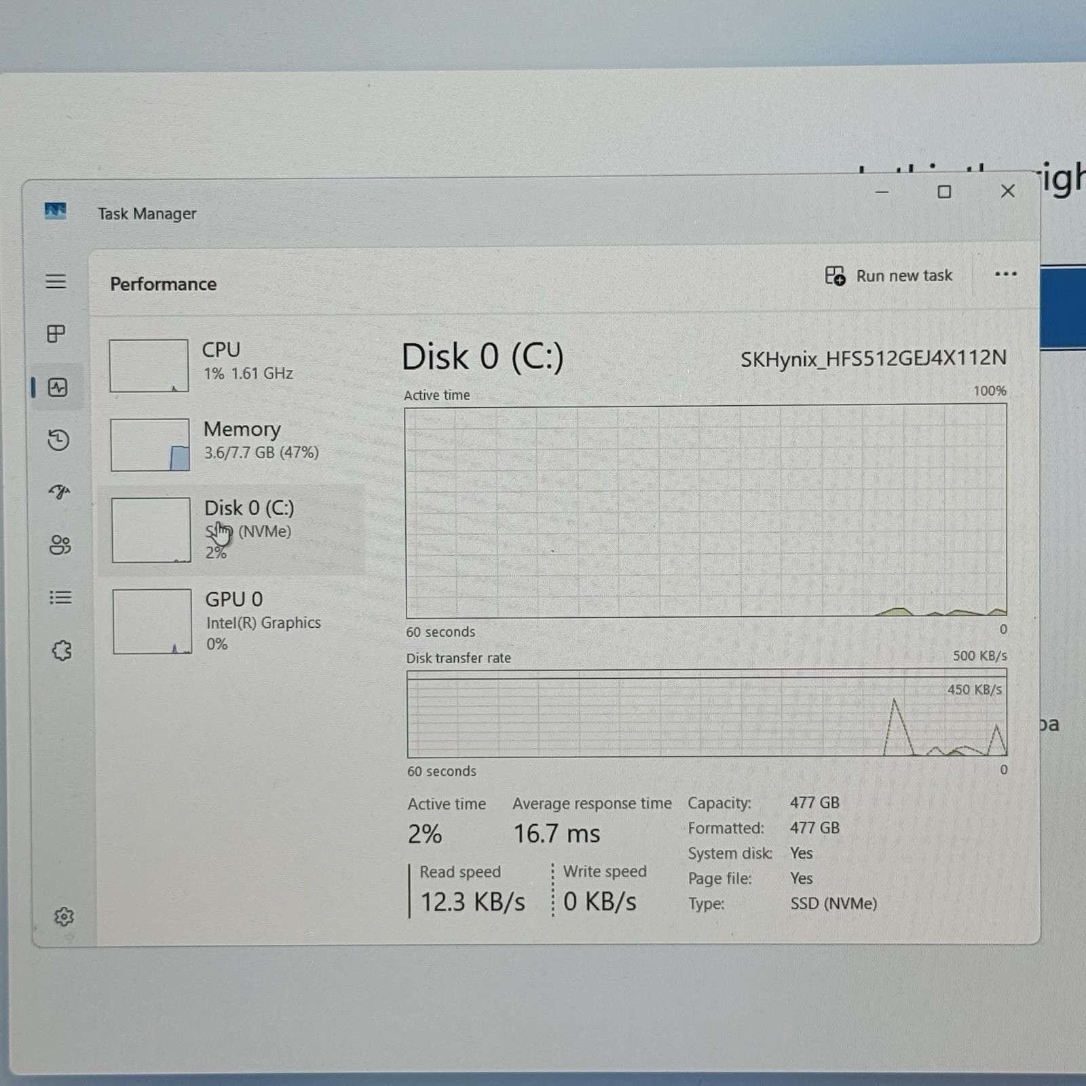Select the GPU 0 performance item

(232, 621)
